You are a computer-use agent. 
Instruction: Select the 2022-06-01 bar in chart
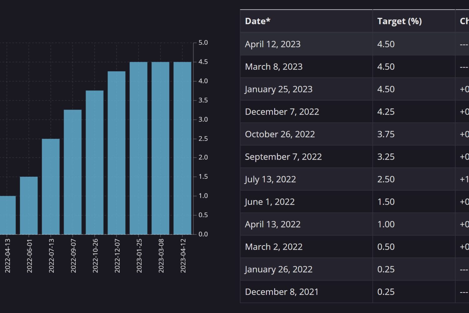point(29,206)
